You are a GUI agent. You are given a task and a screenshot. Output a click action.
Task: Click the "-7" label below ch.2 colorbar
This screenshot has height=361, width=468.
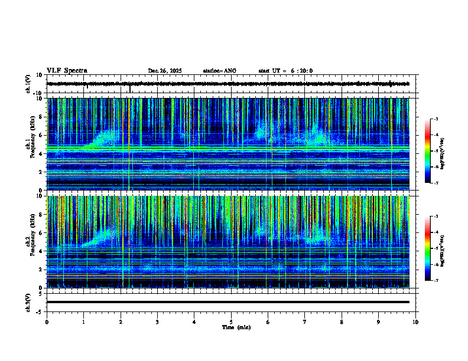point(436,281)
